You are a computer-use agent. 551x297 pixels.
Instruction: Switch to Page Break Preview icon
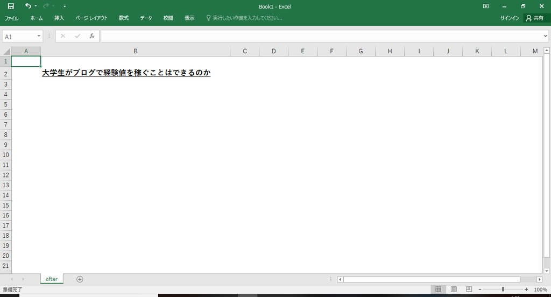click(x=469, y=289)
